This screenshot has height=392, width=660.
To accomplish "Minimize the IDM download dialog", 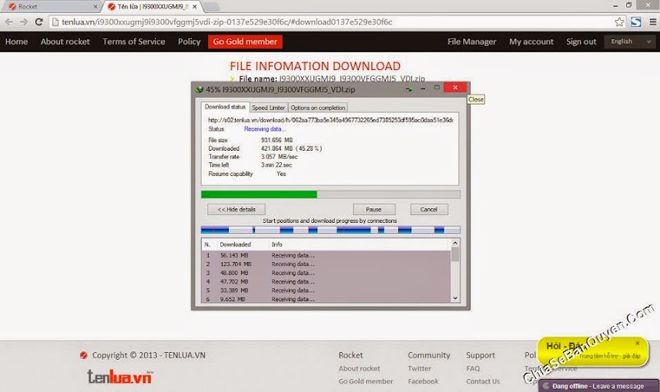I will [x=423, y=88].
